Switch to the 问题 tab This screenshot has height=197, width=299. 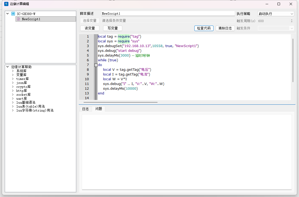99,109
